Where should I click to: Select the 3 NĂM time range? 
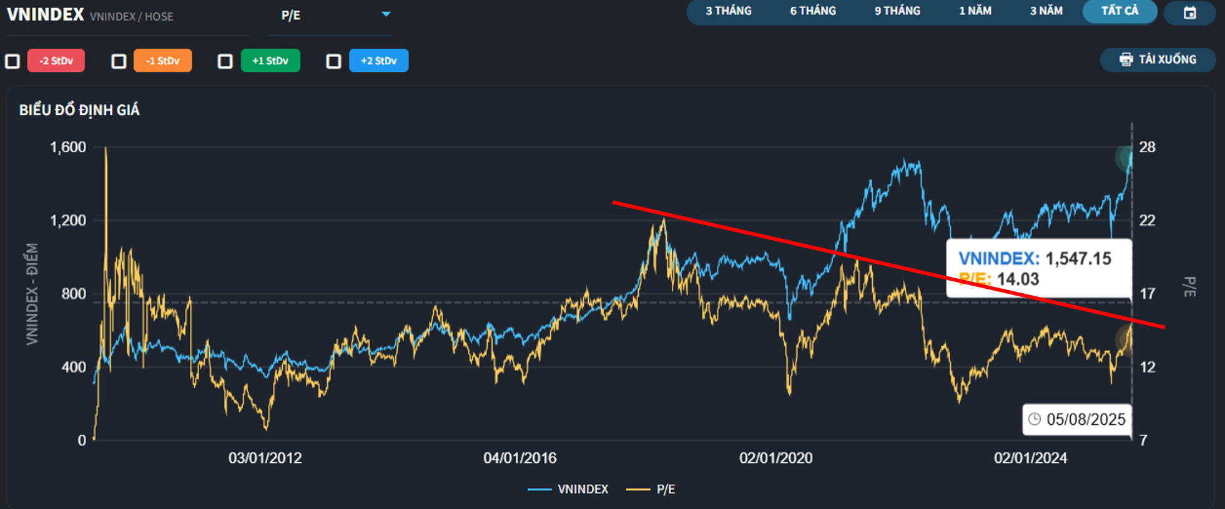1046,11
